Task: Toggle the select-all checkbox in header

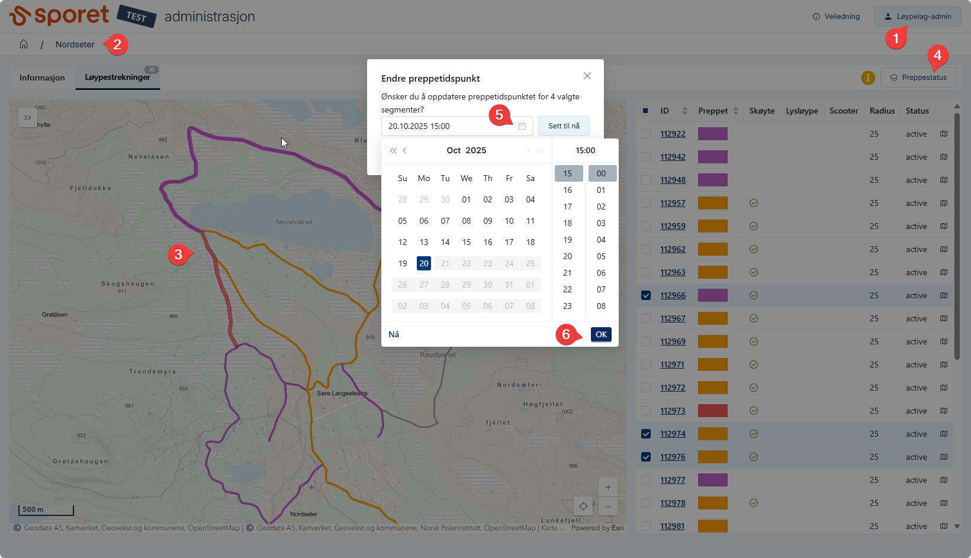Action: [x=646, y=111]
